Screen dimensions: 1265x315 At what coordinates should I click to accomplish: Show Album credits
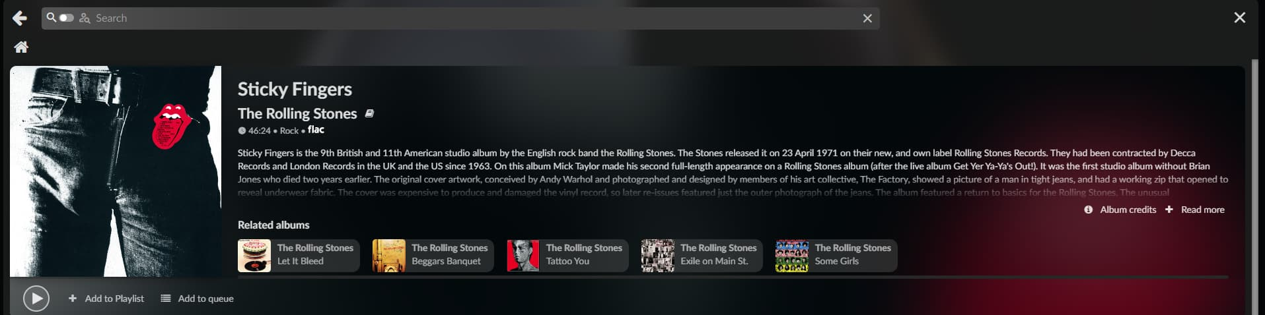tap(1120, 210)
